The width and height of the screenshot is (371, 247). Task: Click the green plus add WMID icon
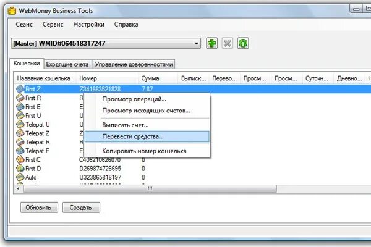click(x=211, y=43)
